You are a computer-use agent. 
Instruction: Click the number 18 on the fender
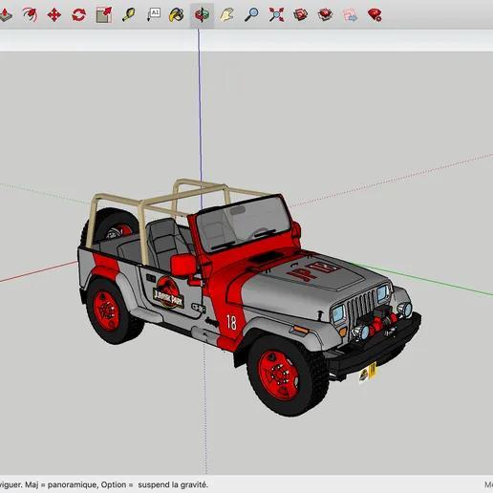[x=231, y=322]
